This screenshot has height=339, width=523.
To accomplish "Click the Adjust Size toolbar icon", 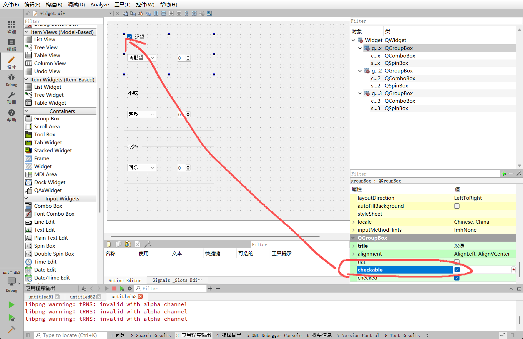I will point(209,13).
